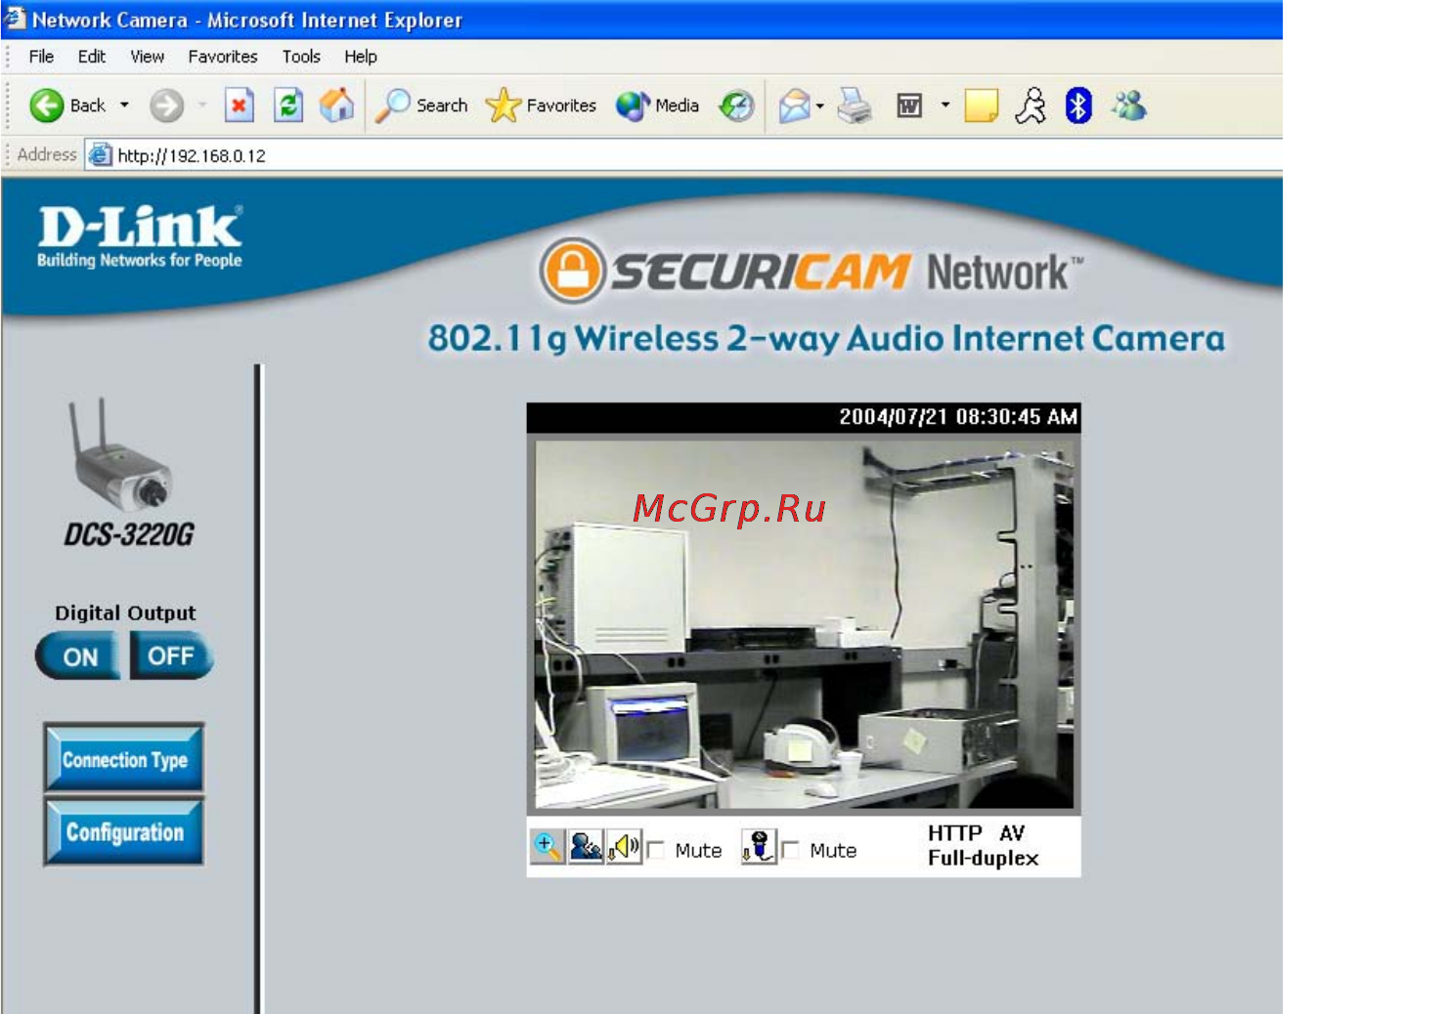Viewport: 1447px width, 1014px height.
Task: Click the live camera video feed
Action: 804,624
